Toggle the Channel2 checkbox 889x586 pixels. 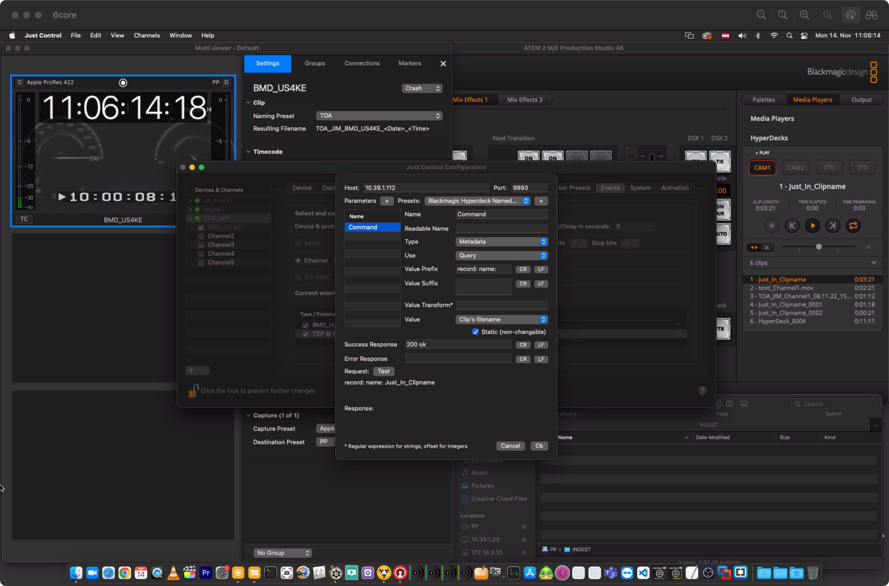tap(201, 236)
